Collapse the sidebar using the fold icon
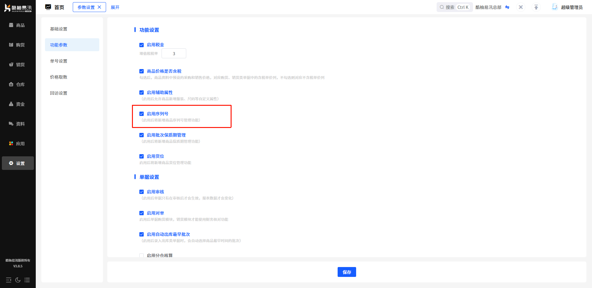This screenshot has width=592, height=288. (x=9, y=280)
